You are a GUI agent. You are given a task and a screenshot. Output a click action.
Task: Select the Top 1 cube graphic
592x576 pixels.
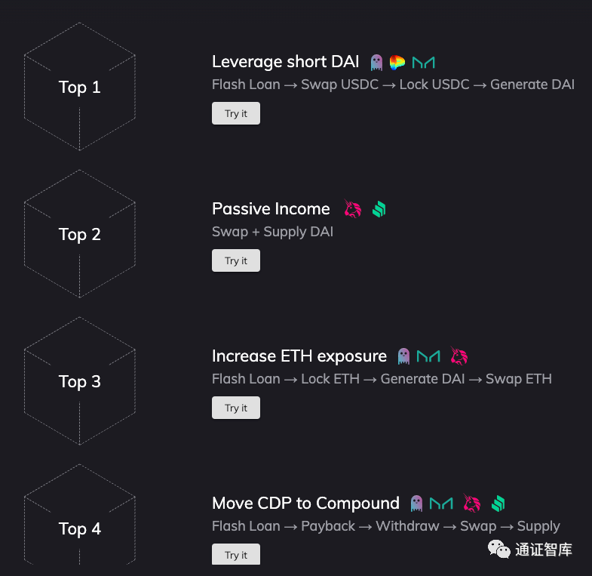pyautogui.click(x=80, y=87)
